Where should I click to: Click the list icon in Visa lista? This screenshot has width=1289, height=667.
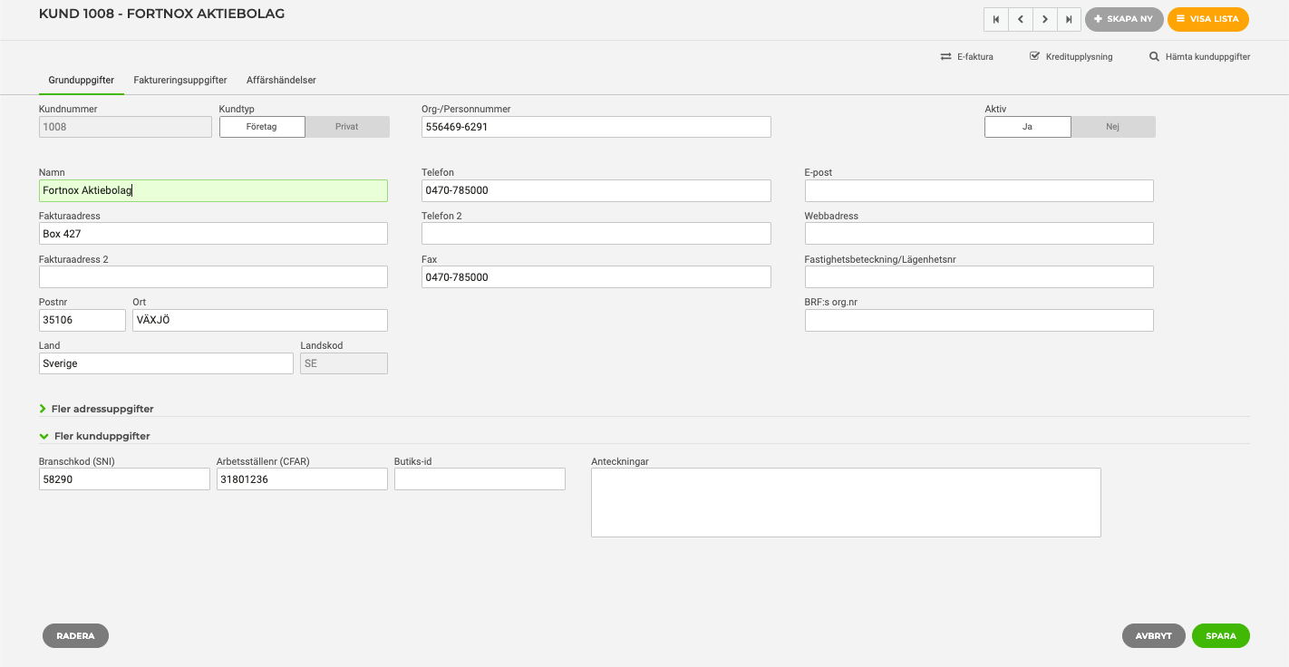point(1180,19)
